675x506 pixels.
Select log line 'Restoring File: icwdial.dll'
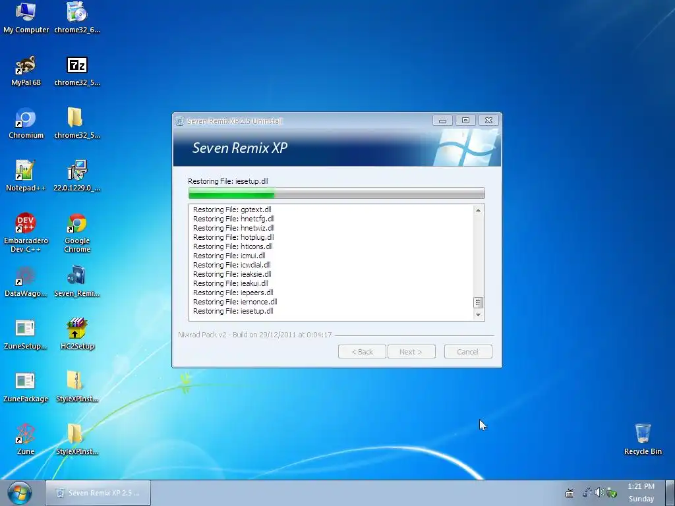coord(231,265)
